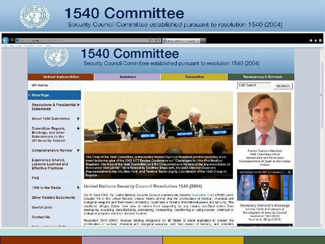Click the search magnifier in address bar
The height and width of the screenshot is (244, 325).
click(150, 41)
